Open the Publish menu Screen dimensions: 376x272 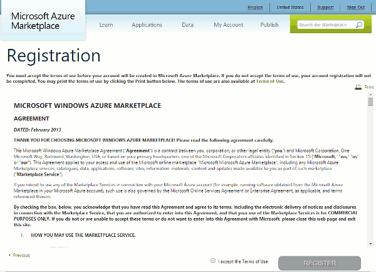269,25
